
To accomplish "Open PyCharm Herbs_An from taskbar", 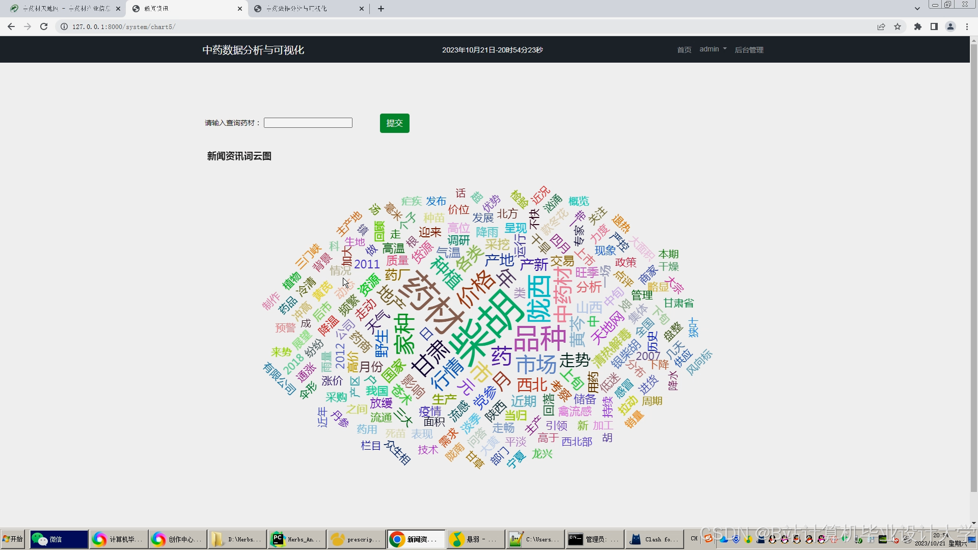I will tap(297, 539).
